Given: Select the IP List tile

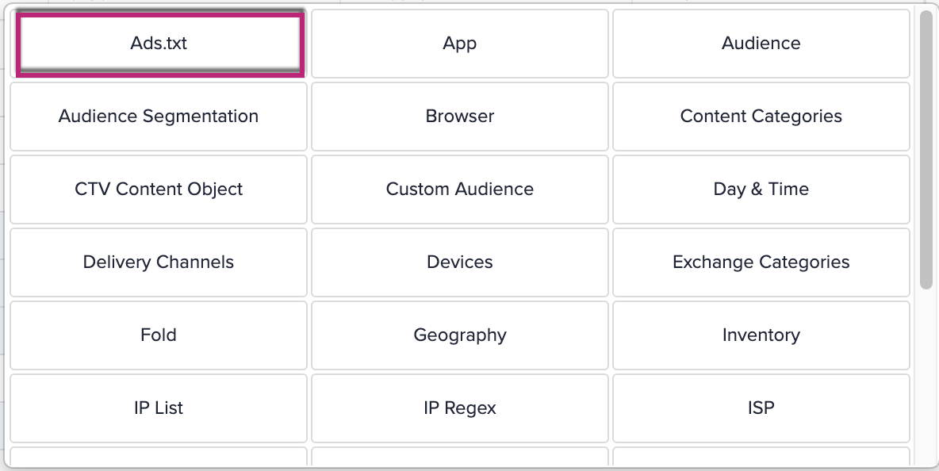Looking at the screenshot, I should pyautogui.click(x=159, y=408).
